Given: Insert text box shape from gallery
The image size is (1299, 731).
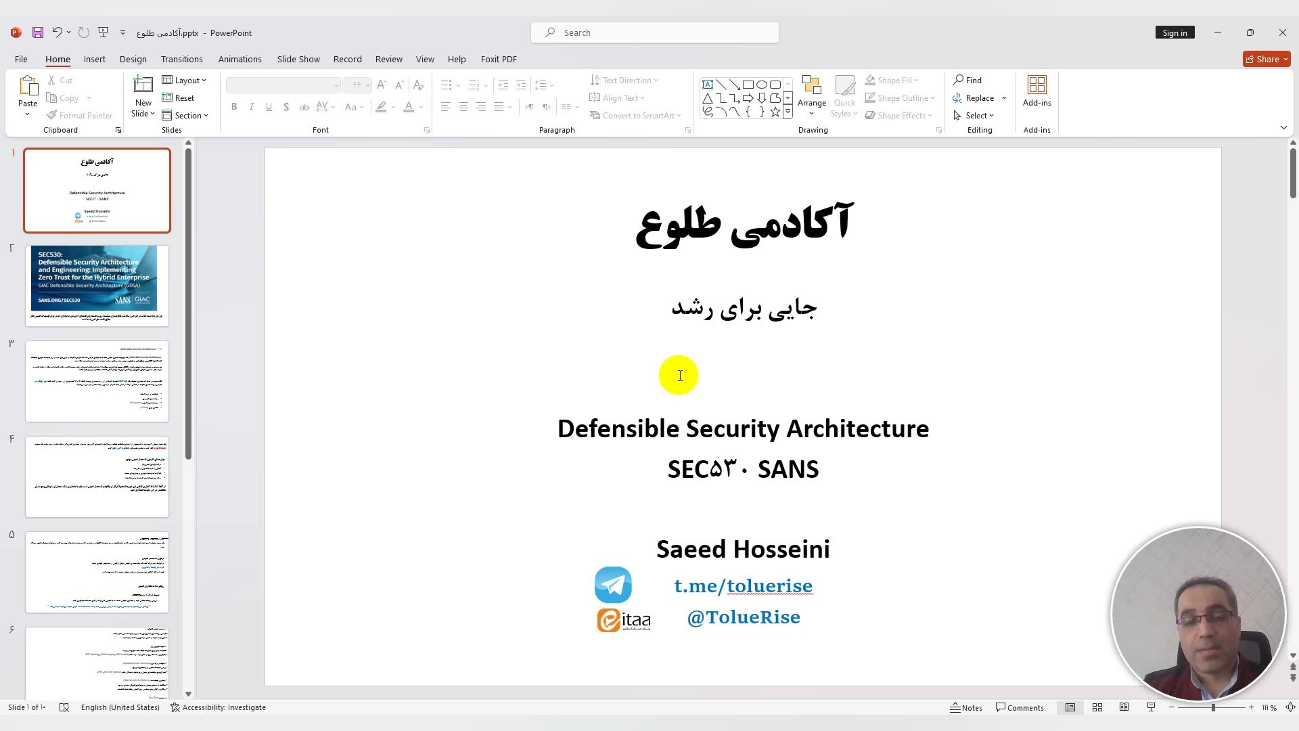Looking at the screenshot, I should [707, 85].
